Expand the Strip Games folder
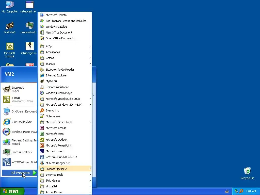Screen dimensions: 260x195 65,181
